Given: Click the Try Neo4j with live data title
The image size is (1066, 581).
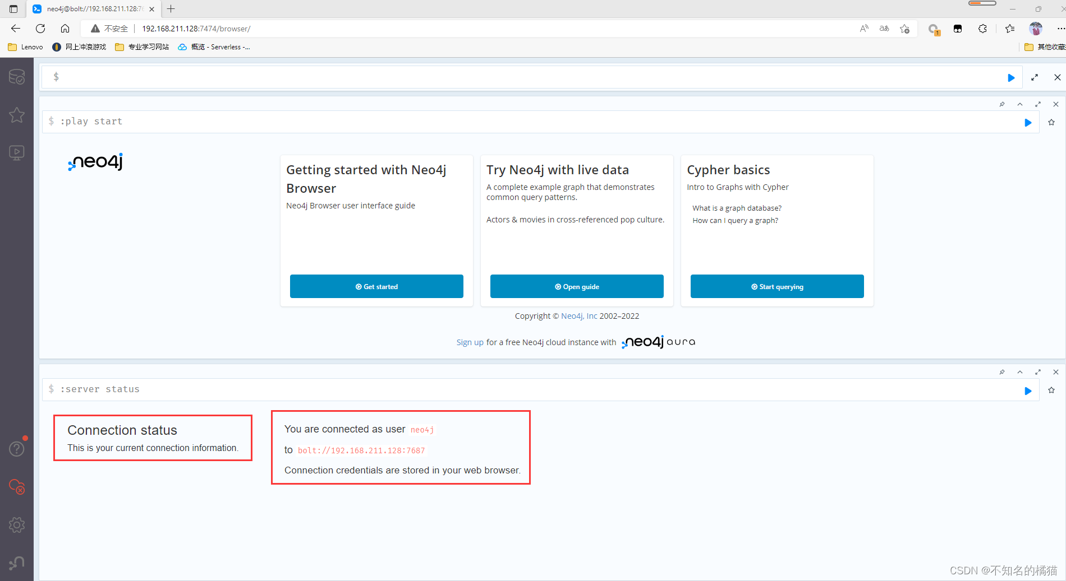Looking at the screenshot, I should pyautogui.click(x=558, y=170).
